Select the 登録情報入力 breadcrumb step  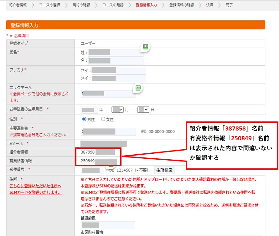click(146, 5)
